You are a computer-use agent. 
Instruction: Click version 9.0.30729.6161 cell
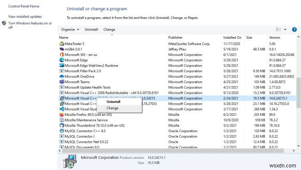[x=279, y=93]
